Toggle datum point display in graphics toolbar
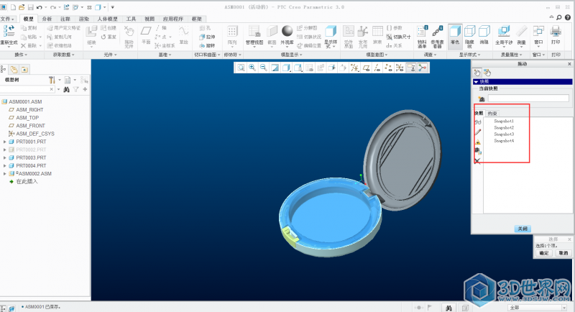 [x=388, y=68]
